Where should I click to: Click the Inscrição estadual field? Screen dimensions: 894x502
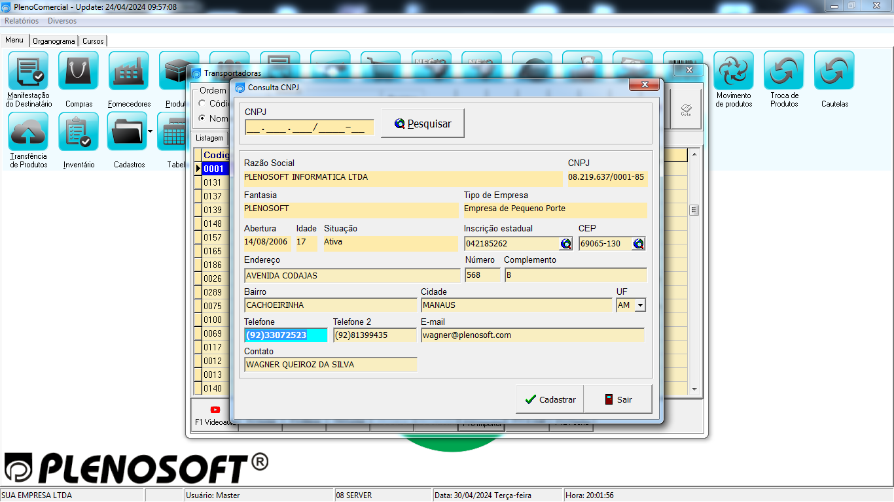pos(512,244)
